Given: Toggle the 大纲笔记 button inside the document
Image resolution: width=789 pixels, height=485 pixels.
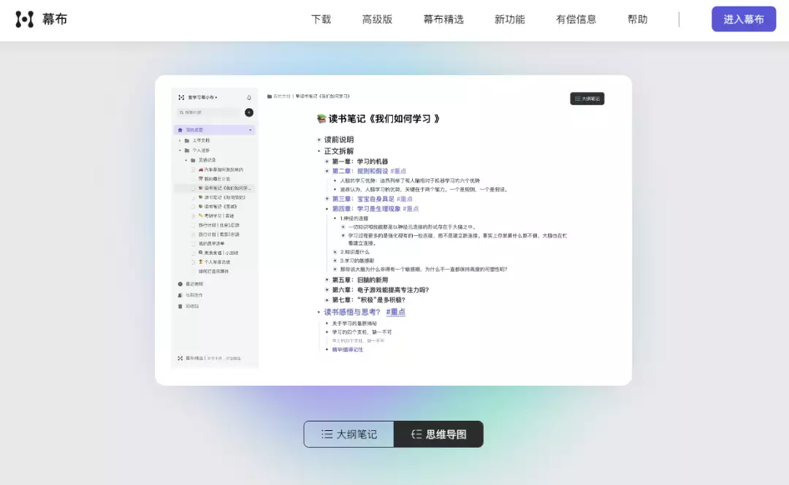Looking at the screenshot, I should (587, 99).
